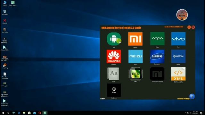205x115 pixels.
Task: Click the taskbar clock
Action: (195, 113)
